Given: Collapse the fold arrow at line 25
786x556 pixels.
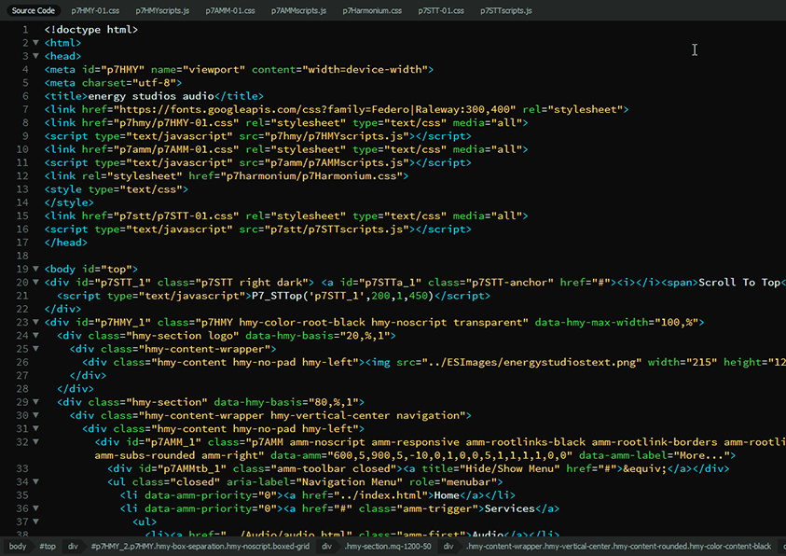Looking at the screenshot, I should click(x=35, y=349).
